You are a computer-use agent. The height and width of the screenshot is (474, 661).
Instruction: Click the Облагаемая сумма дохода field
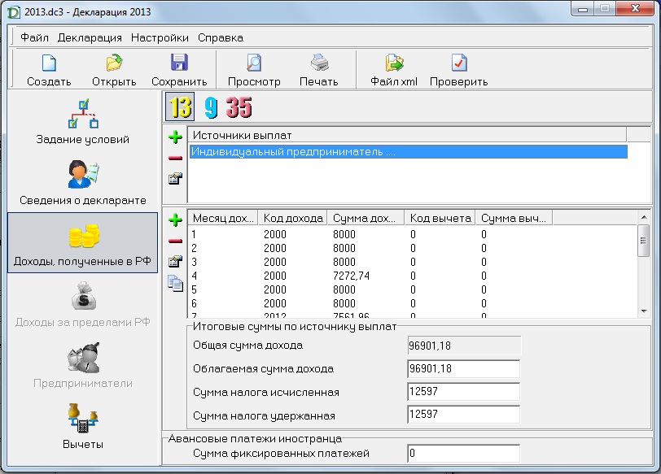tap(464, 369)
